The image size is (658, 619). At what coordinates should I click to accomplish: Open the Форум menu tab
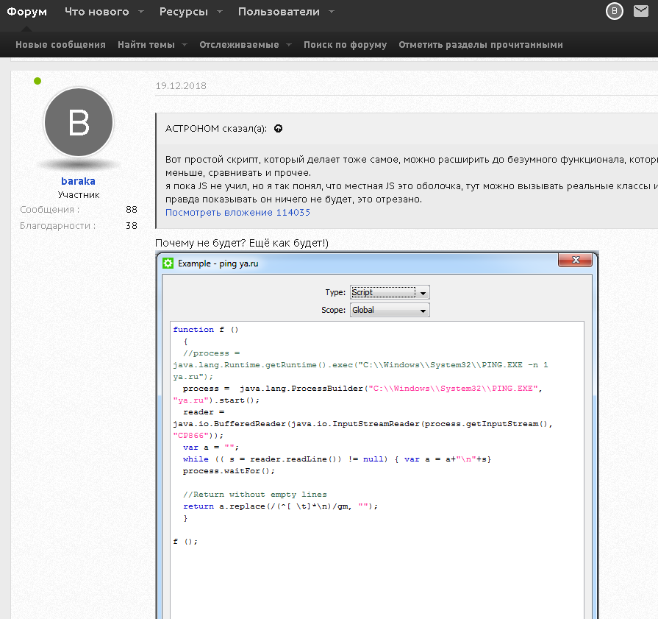pyautogui.click(x=27, y=12)
